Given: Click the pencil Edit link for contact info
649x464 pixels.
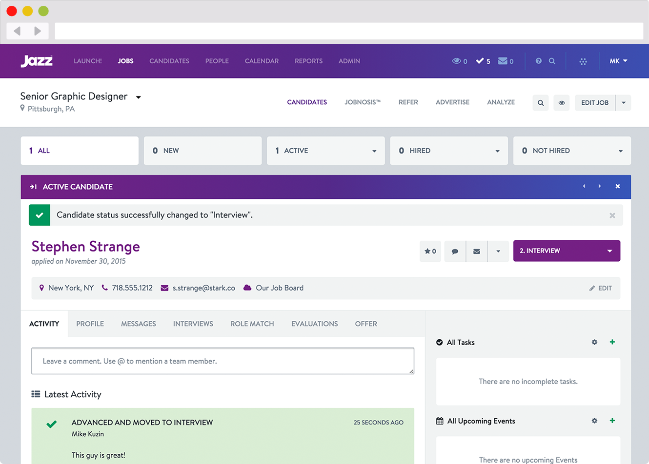Looking at the screenshot, I should [601, 288].
